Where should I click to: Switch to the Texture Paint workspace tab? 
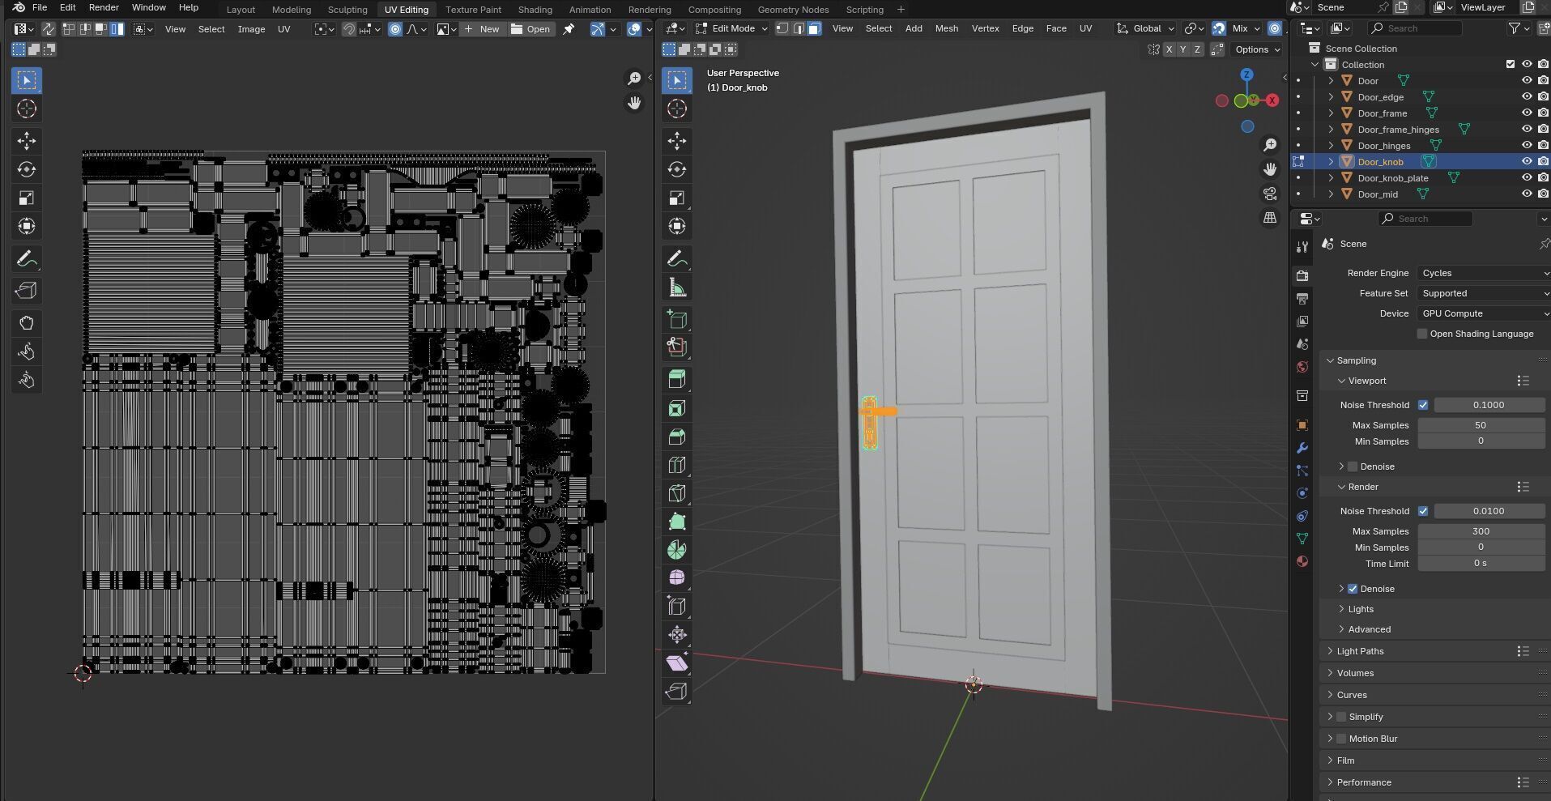(x=473, y=10)
